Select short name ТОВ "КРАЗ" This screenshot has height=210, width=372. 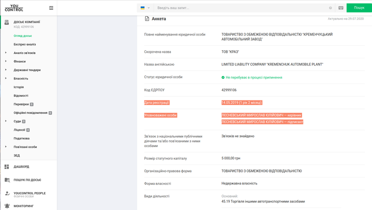pyautogui.click(x=230, y=52)
